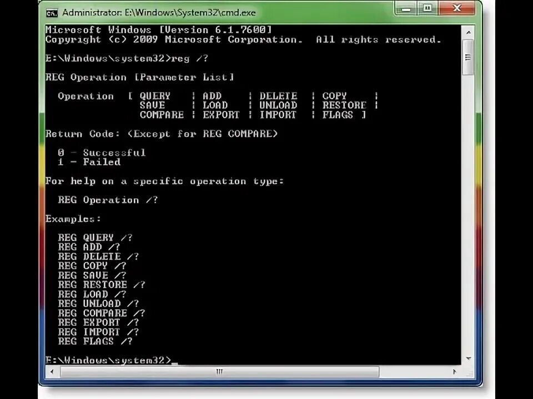Click IMPORT in the Operation table
Image resolution: width=533 pixels, height=399 pixels.
click(x=278, y=115)
